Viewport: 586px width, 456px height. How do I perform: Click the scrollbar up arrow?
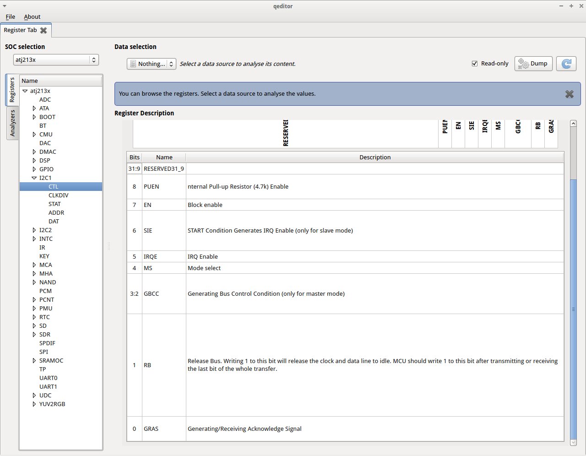tap(573, 124)
